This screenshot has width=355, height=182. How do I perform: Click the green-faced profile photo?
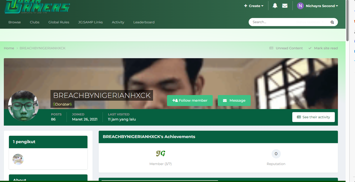coord(23,106)
